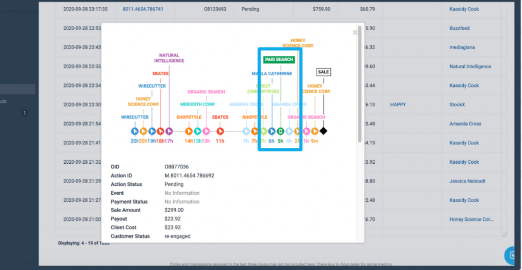
Task: Close the path detail popup with X
Action: pyautogui.click(x=355, y=33)
